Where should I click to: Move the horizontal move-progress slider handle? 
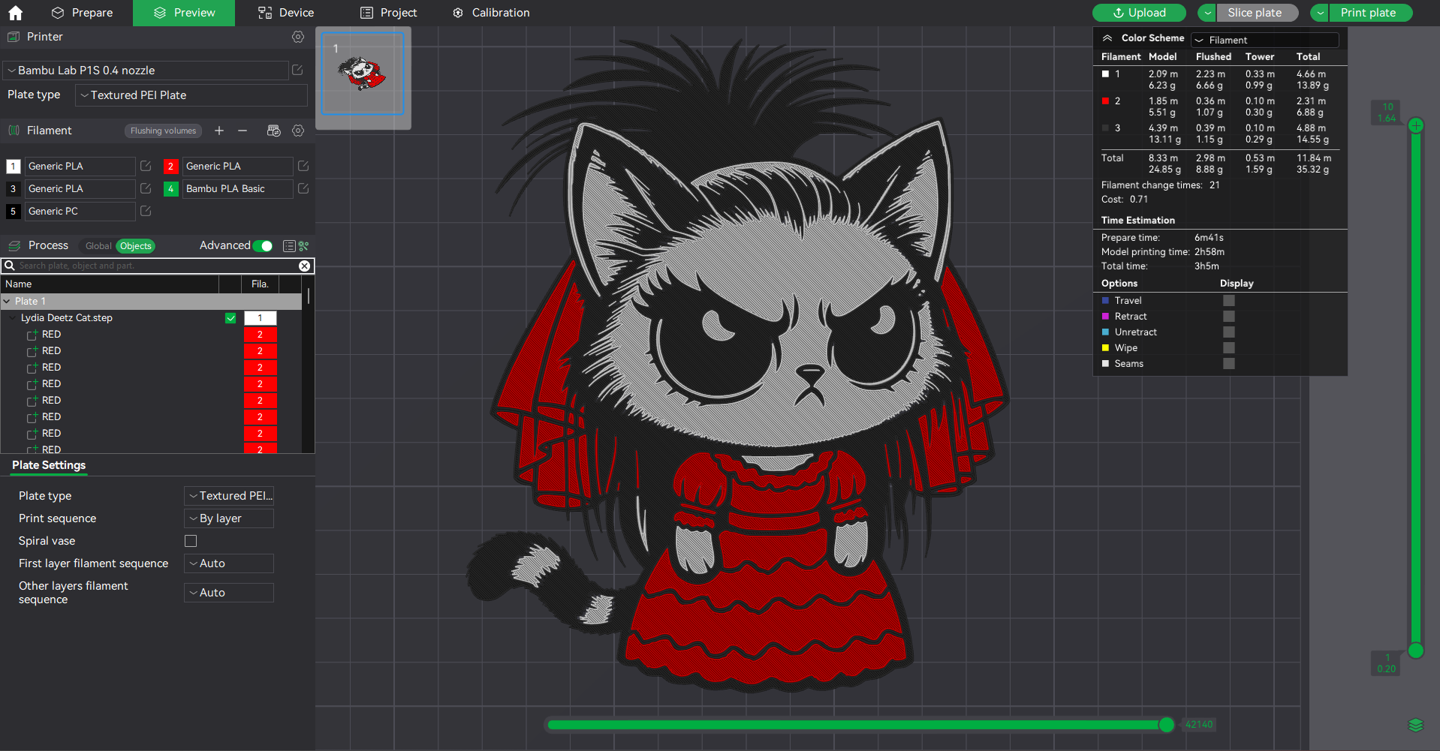click(1166, 725)
